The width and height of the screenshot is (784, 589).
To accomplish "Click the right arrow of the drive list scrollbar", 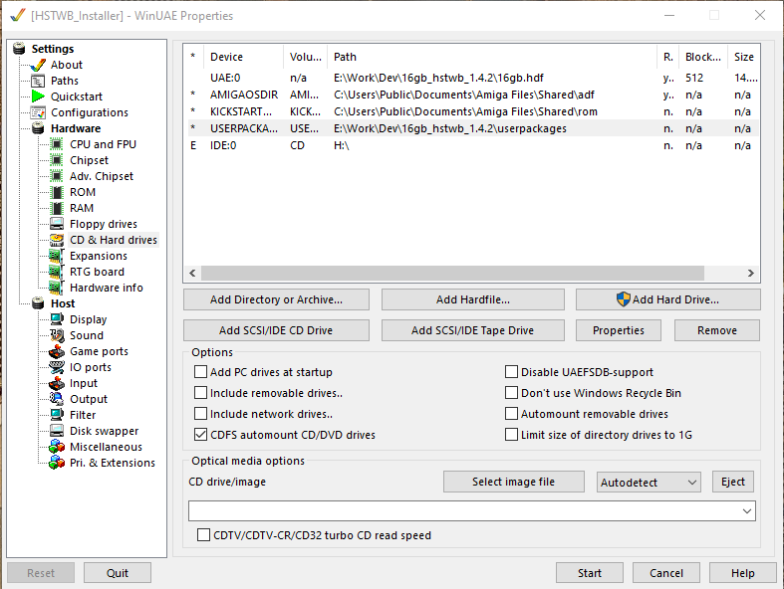I will click(751, 274).
